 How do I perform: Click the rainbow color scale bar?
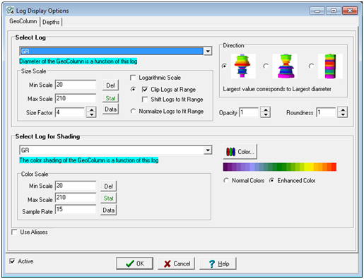click(280, 167)
